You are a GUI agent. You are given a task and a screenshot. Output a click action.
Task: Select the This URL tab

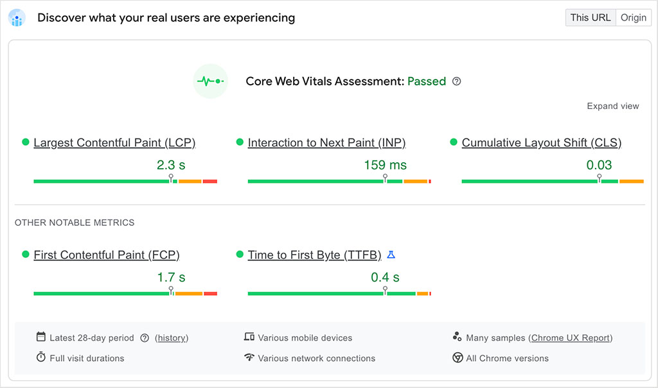tap(590, 17)
